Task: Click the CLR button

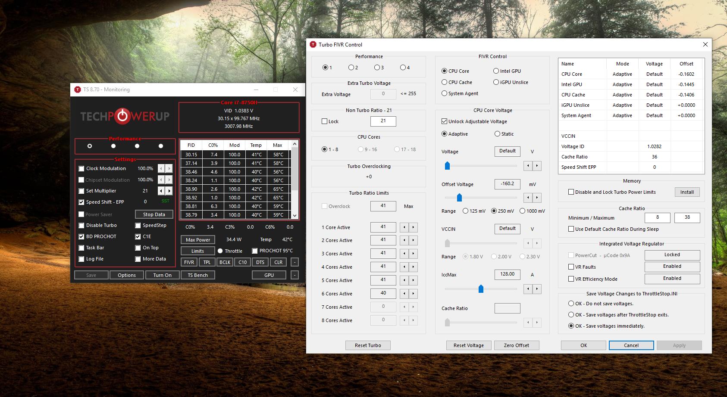Action: tap(279, 262)
